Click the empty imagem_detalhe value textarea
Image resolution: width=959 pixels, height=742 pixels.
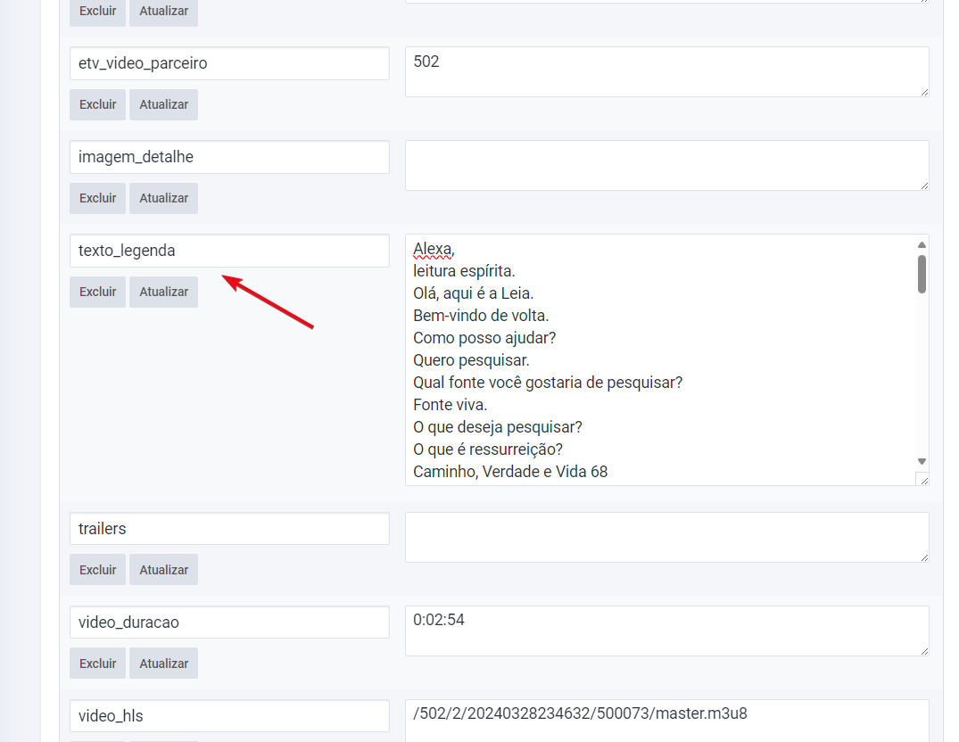tap(666, 165)
